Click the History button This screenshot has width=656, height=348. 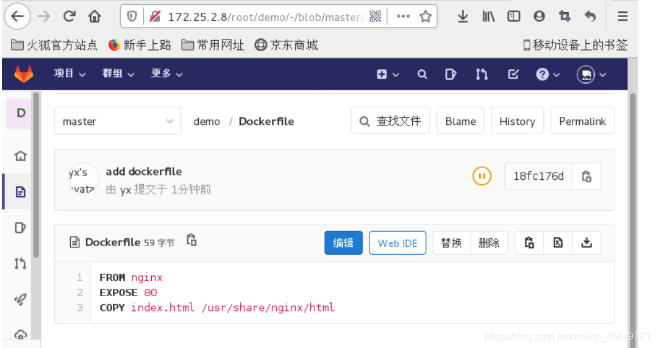pos(517,121)
